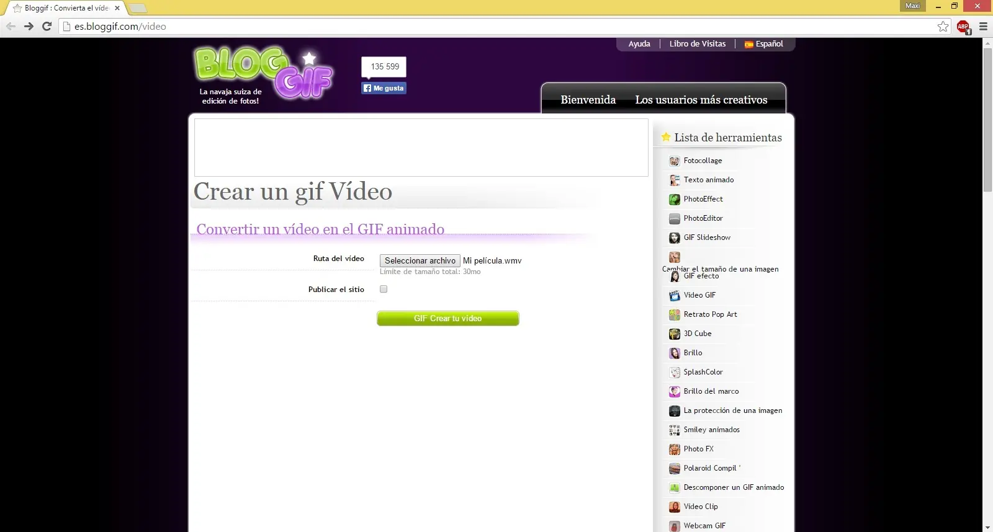The image size is (993, 532).
Task: Open Libro de Visitas menu item
Action: (698, 44)
